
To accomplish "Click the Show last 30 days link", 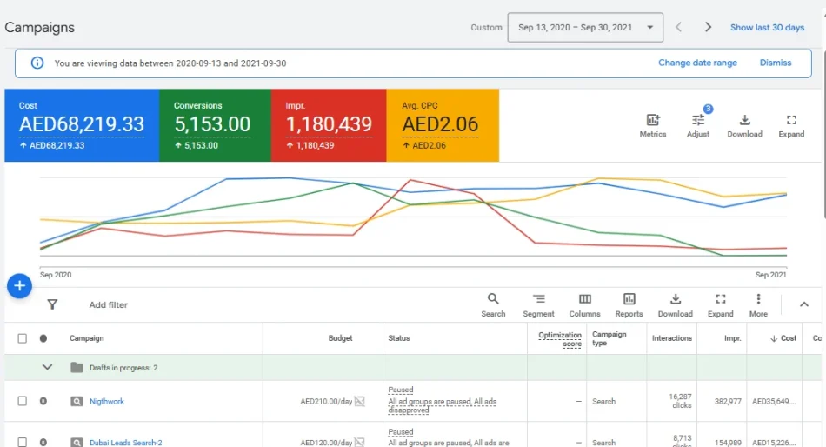I will pyautogui.click(x=767, y=28).
